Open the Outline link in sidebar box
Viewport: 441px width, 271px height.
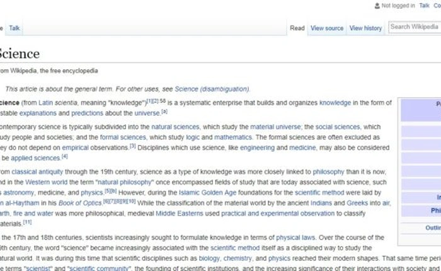tap(433, 228)
